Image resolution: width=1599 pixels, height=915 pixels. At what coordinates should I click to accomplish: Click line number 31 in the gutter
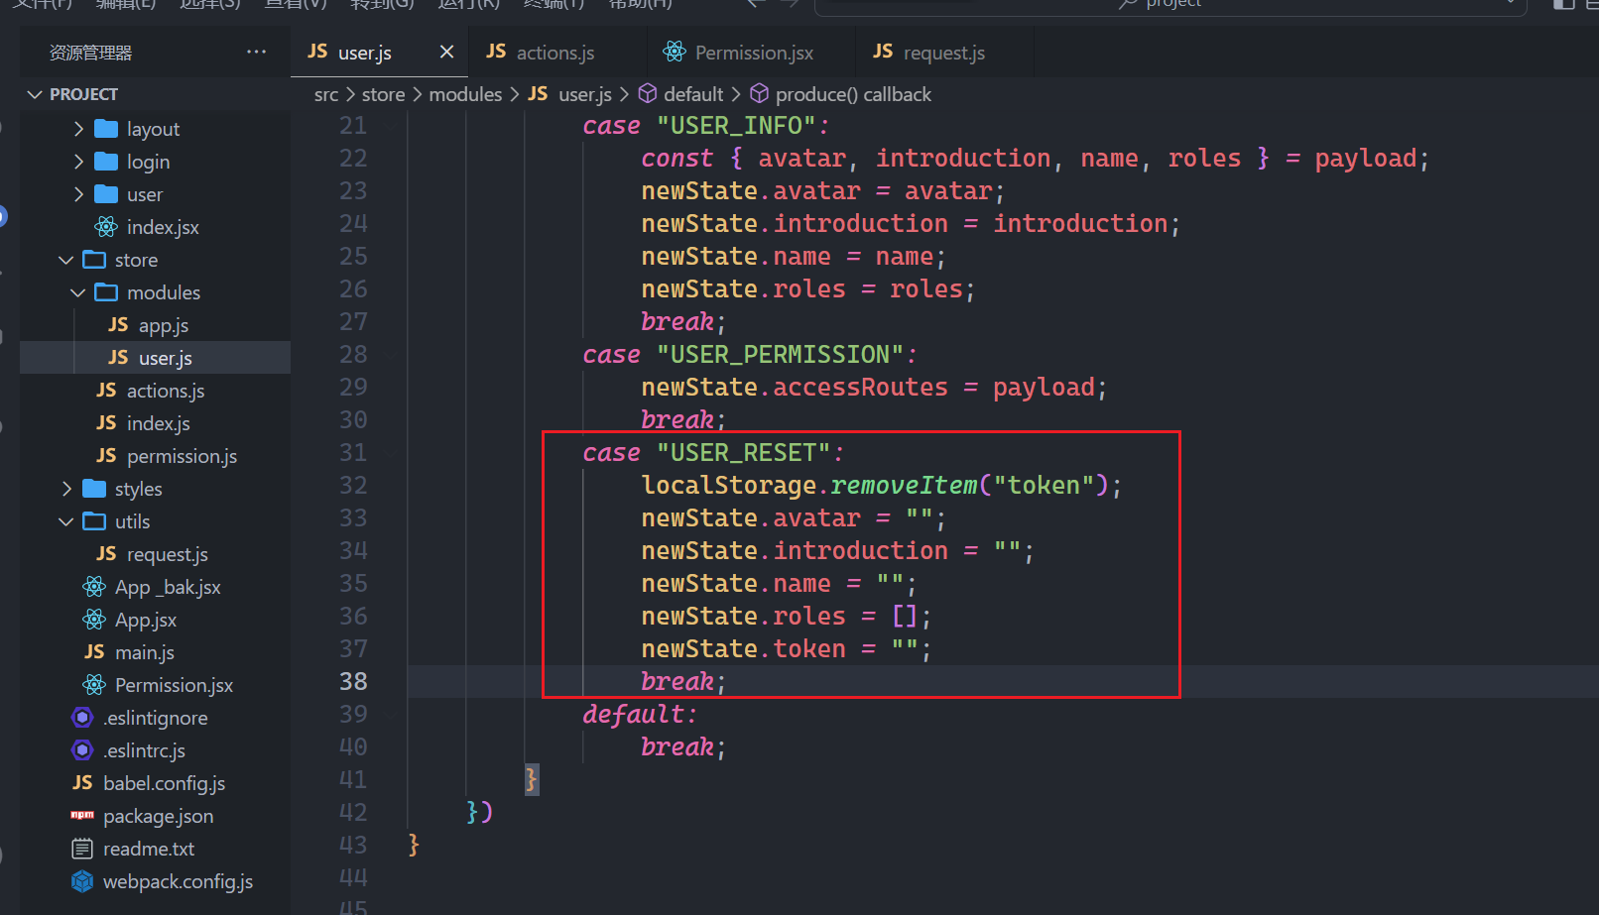tap(353, 453)
